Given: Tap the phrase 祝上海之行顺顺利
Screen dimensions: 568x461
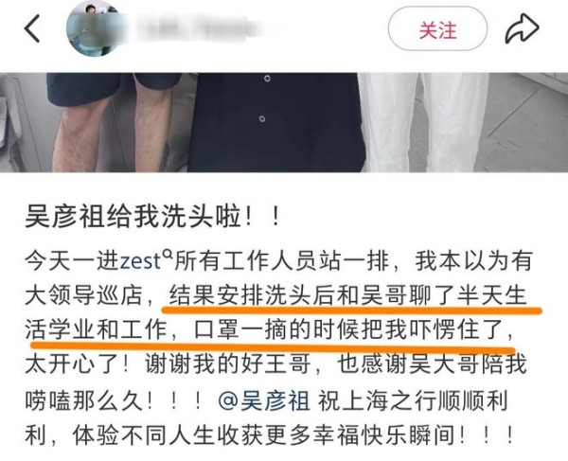Looking at the screenshot, I should pos(413,400).
